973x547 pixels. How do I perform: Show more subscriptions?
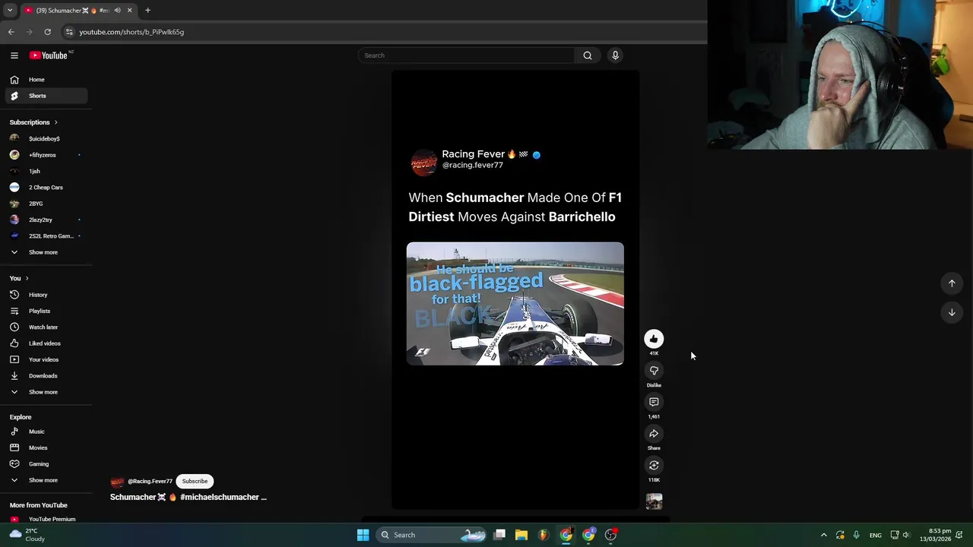tap(46, 252)
